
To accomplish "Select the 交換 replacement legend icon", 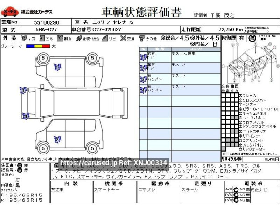I will click(125, 38).
